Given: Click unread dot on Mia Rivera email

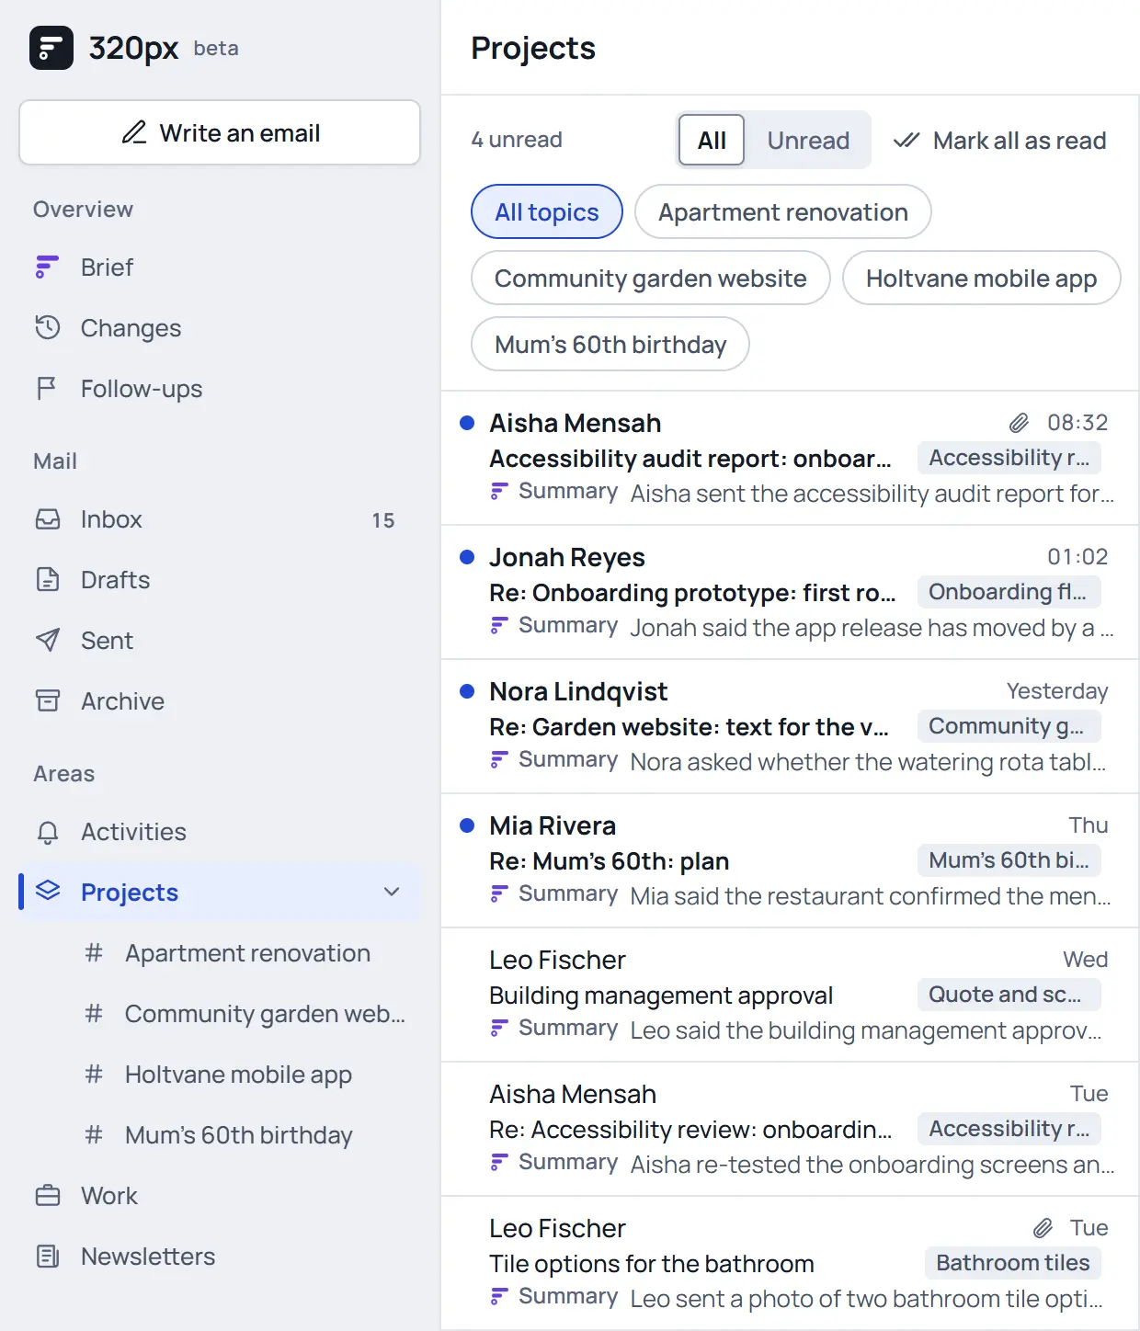Looking at the screenshot, I should [x=467, y=825].
